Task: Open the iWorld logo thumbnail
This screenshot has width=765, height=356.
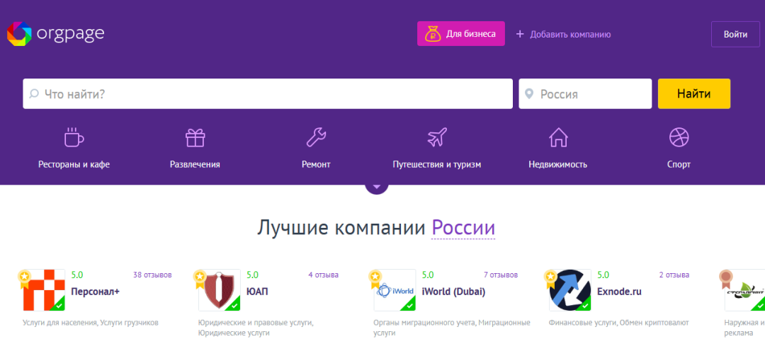Action: [x=395, y=290]
